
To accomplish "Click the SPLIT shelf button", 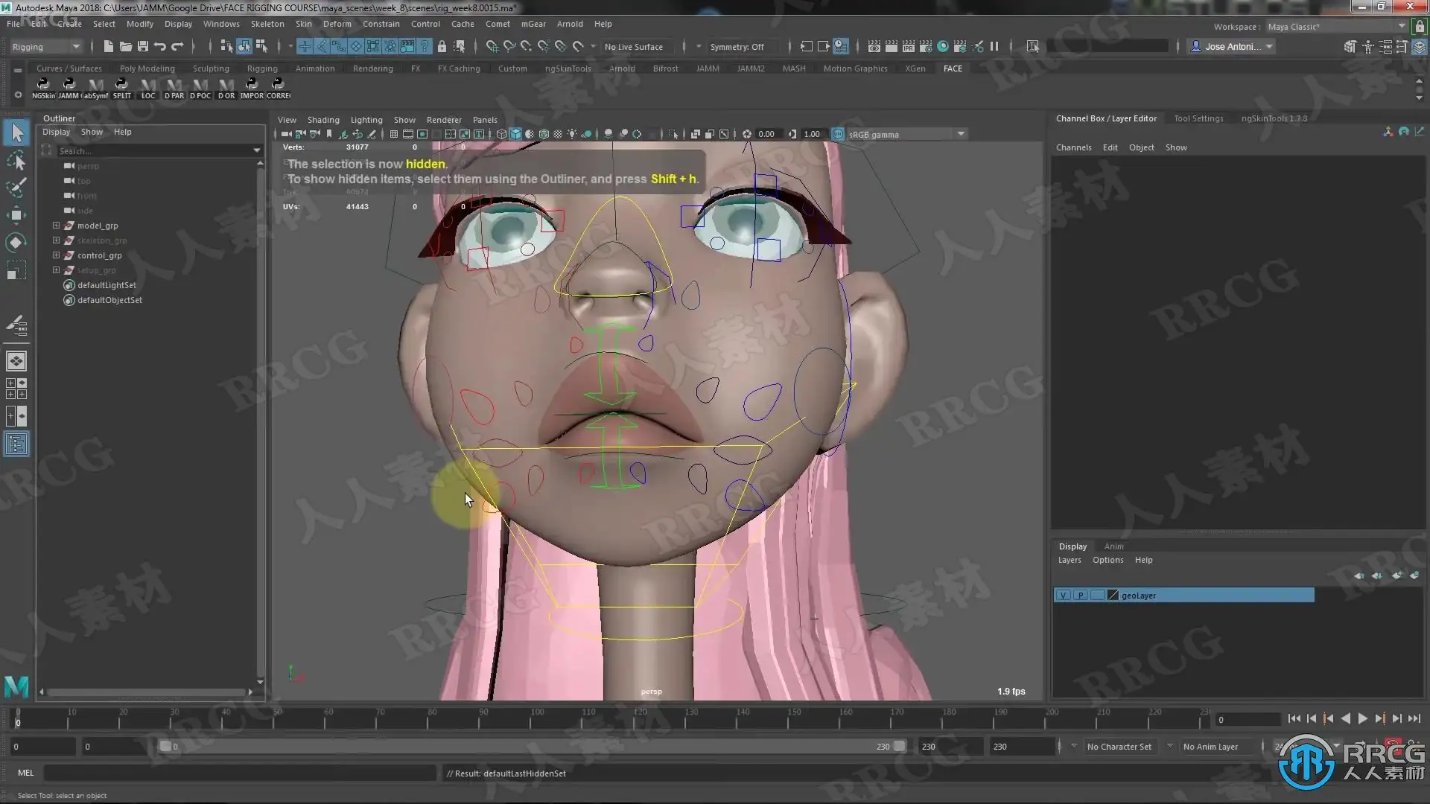I will (x=121, y=87).
